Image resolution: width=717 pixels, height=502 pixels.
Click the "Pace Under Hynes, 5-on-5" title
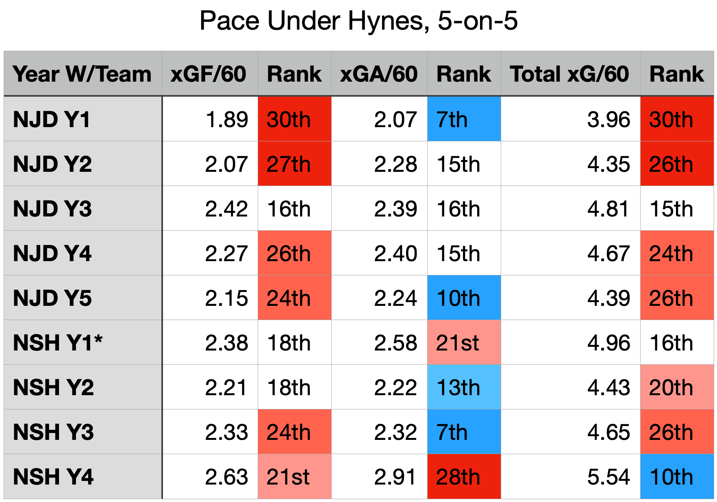tap(358, 21)
